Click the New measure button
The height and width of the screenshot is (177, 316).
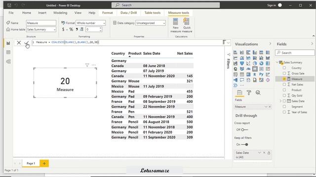[x=176, y=25]
